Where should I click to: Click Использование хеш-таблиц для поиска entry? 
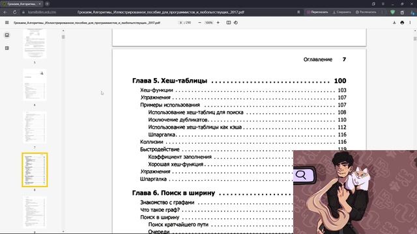click(x=195, y=112)
